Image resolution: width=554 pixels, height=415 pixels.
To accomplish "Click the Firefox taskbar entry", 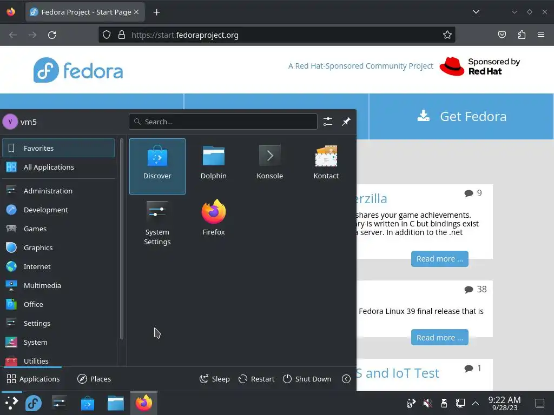I will 144,403.
